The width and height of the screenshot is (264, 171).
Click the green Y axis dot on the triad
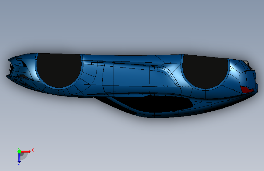point(19,152)
